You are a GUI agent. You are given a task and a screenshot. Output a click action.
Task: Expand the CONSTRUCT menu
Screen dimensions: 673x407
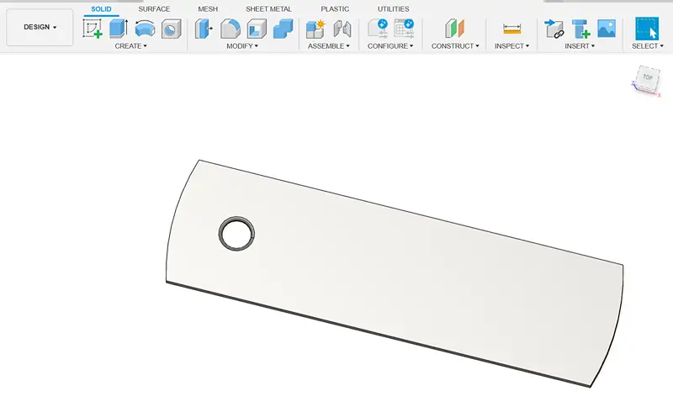[x=455, y=46]
